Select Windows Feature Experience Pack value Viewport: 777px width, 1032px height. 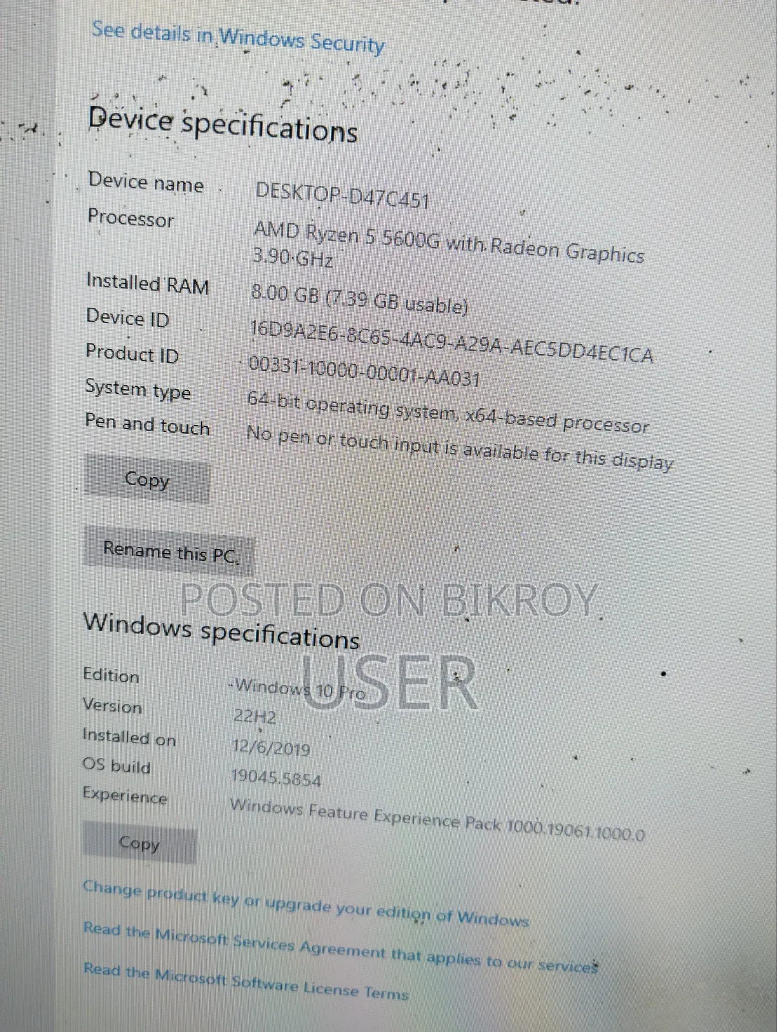(x=437, y=819)
